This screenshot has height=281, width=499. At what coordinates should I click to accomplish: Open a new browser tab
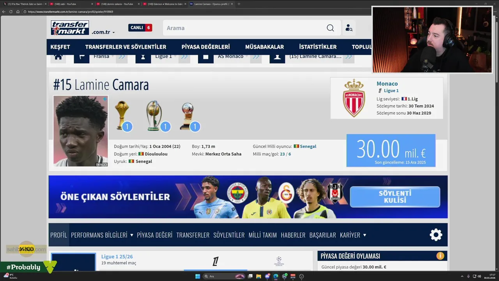(239, 4)
